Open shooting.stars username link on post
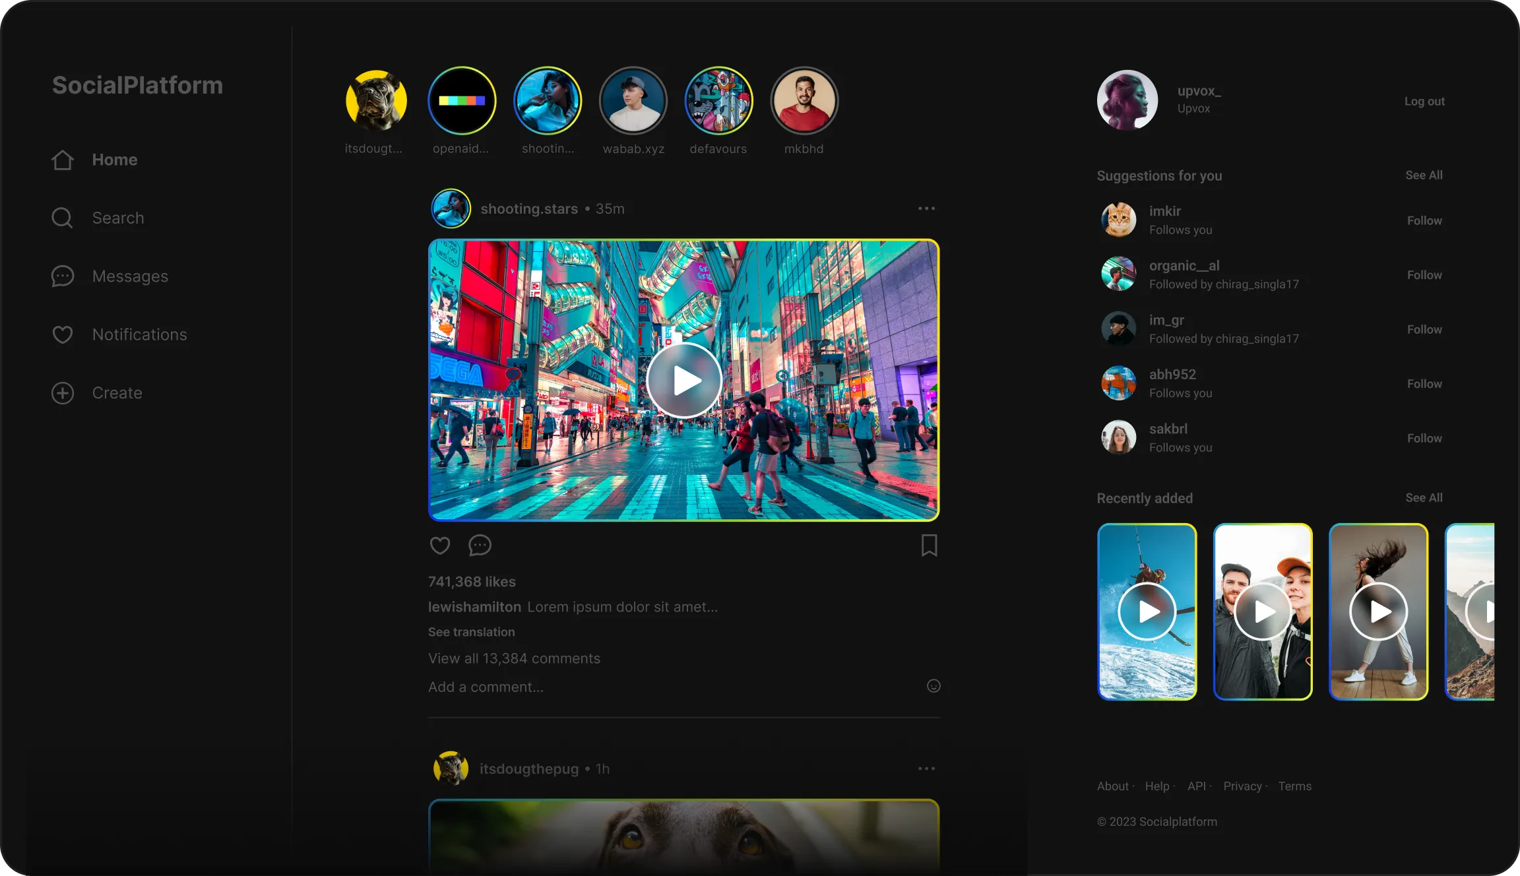The image size is (1520, 876). 529,208
